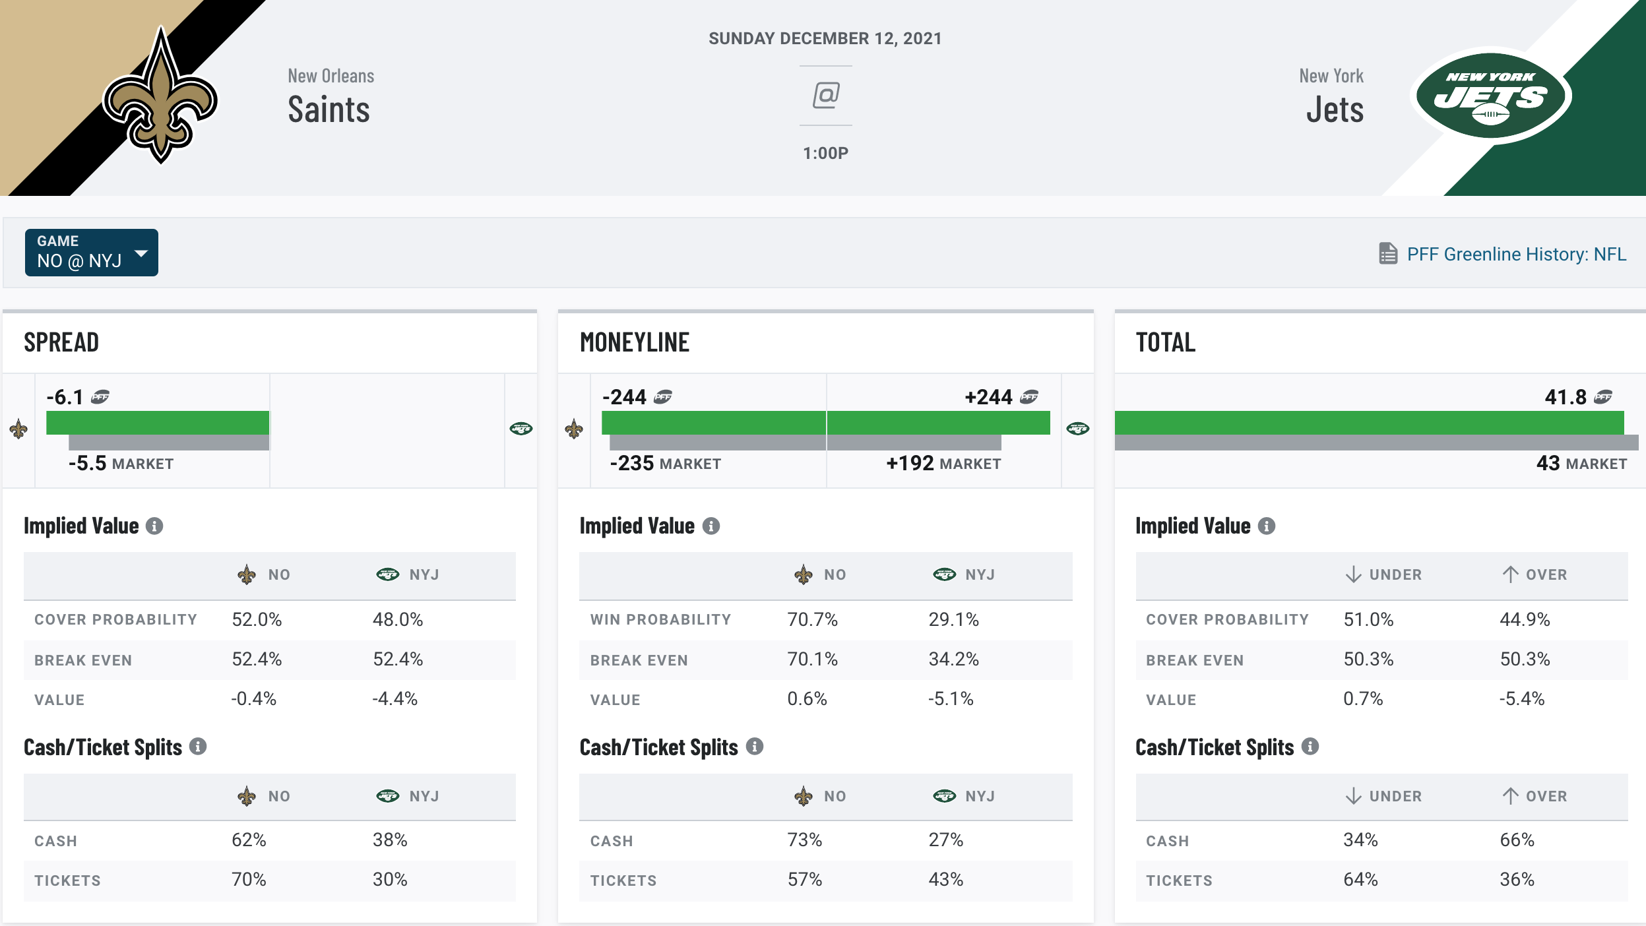Click Saints moneyline value 0.6%
Viewport: 1646px width, 926px height.
[807, 698]
